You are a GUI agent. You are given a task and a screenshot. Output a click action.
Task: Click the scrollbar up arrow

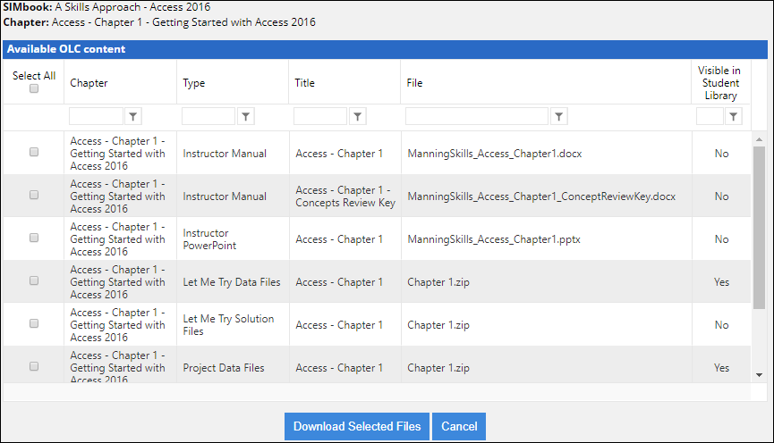[759, 139]
